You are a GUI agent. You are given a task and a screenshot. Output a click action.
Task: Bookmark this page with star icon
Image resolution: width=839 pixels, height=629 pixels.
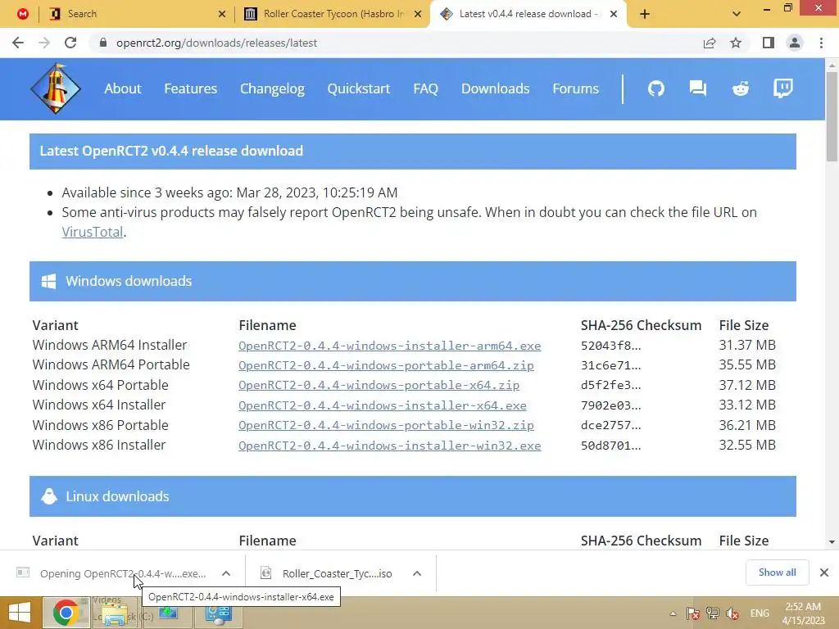[x=736, y=43]
